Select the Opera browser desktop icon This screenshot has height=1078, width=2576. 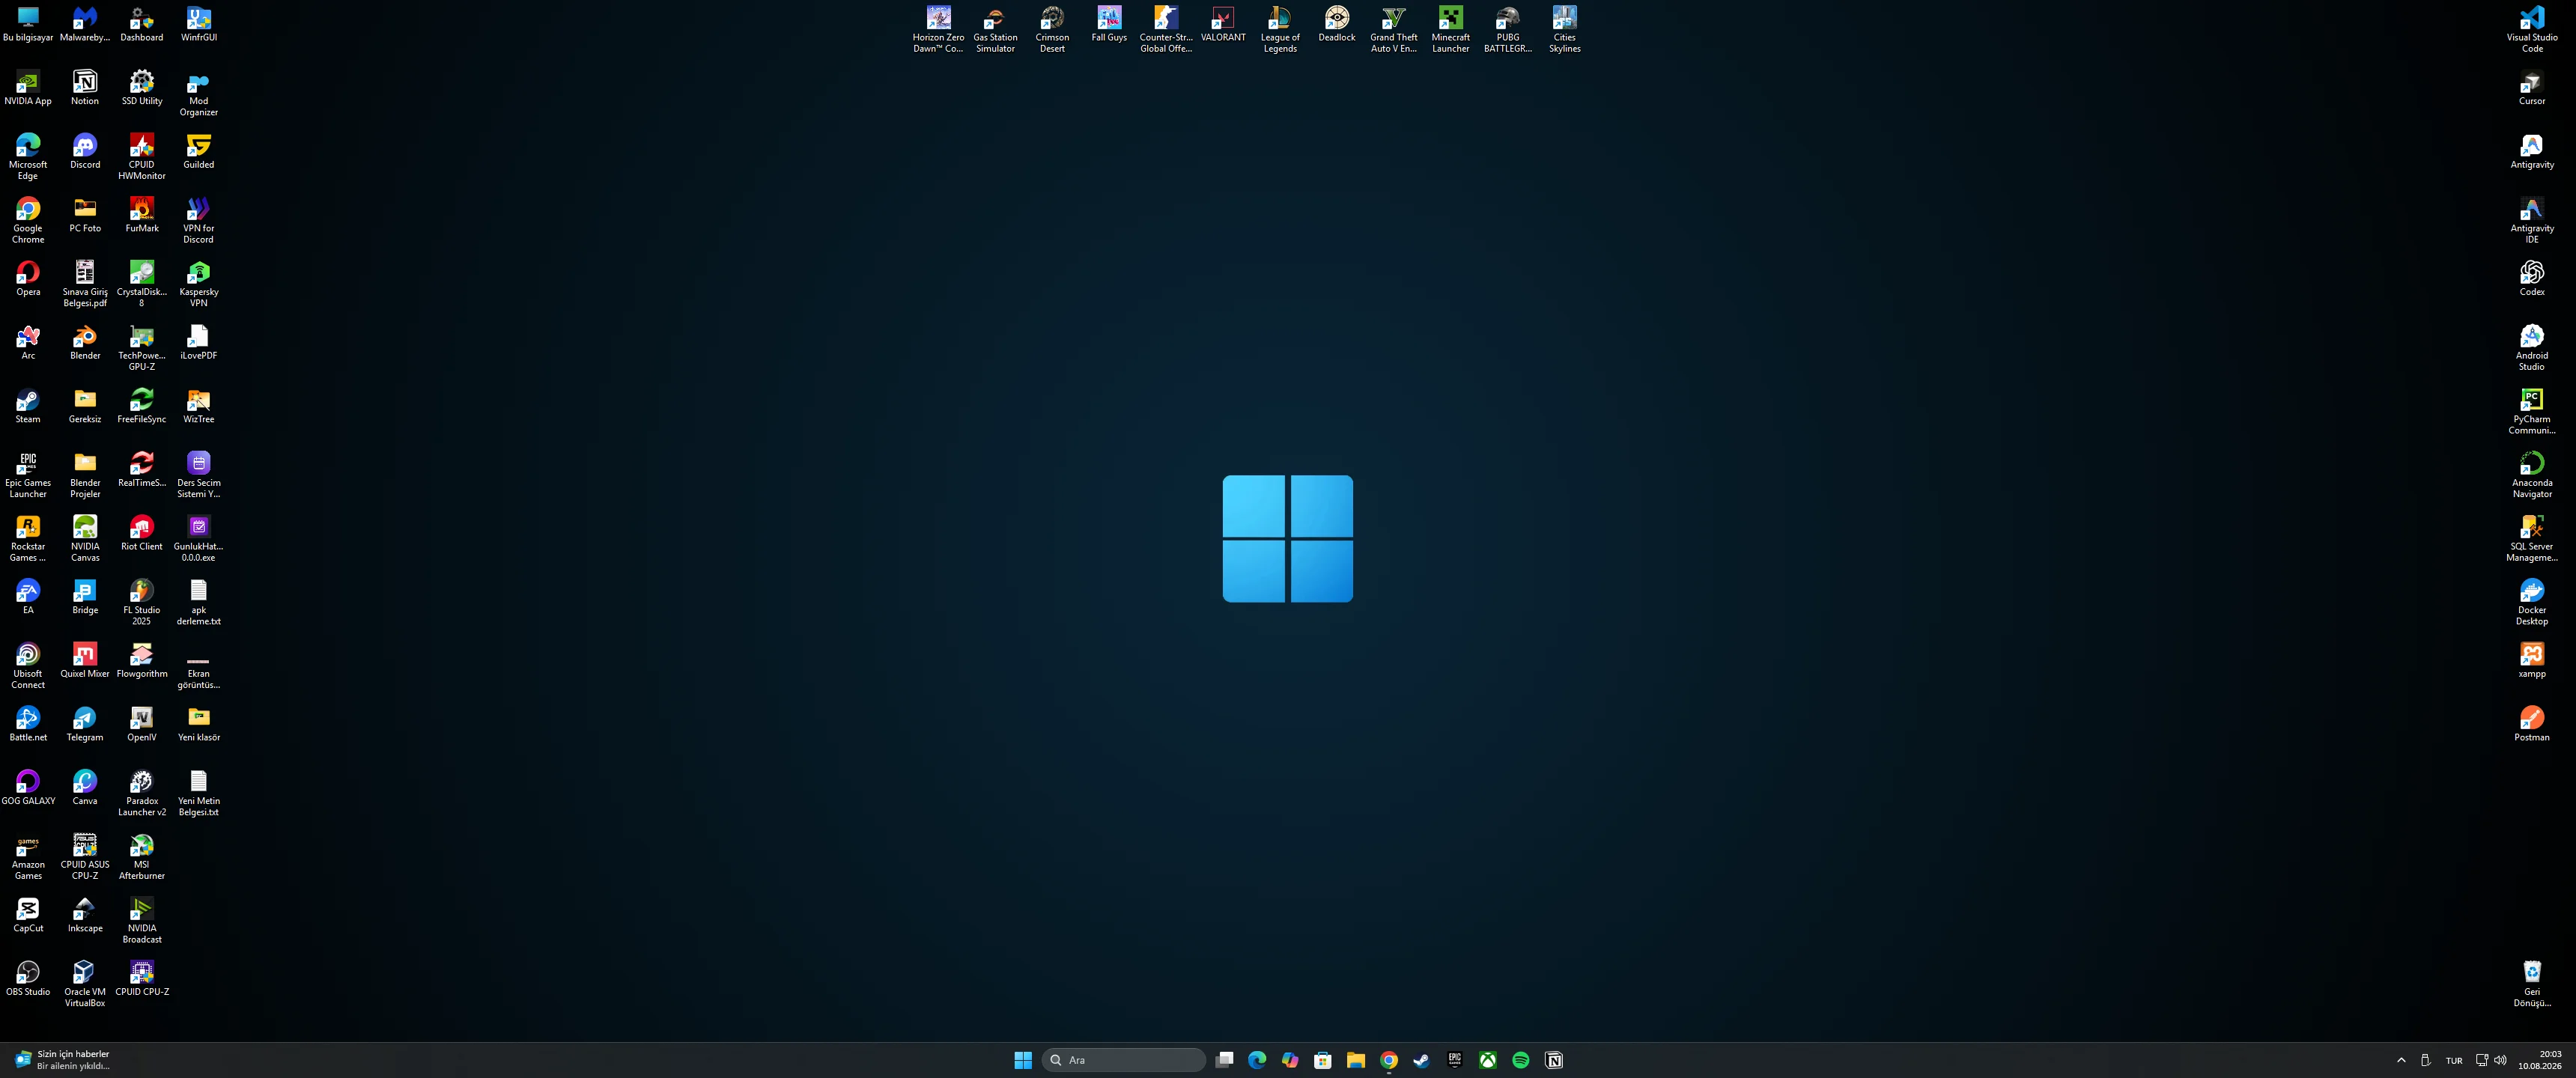point(28,279)
